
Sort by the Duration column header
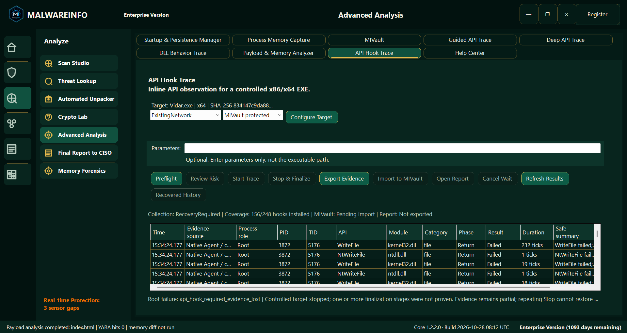[537, 232]
